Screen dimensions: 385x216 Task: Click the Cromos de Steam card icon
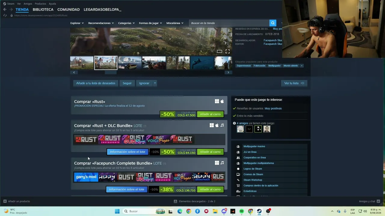pyautogui.click(x=238, y=174)
